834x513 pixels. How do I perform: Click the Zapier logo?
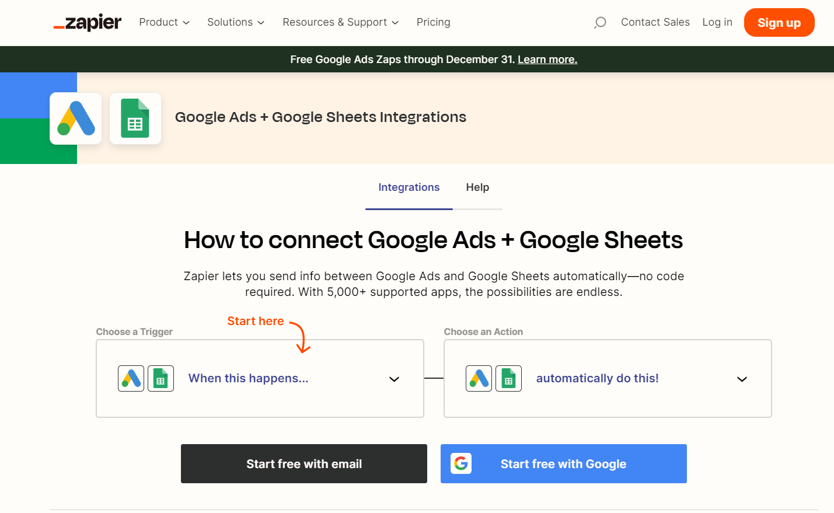point(88,23)
